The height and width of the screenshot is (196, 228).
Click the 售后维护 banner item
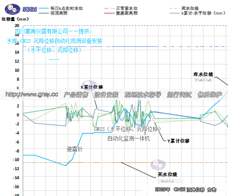(x=210, y=95)
